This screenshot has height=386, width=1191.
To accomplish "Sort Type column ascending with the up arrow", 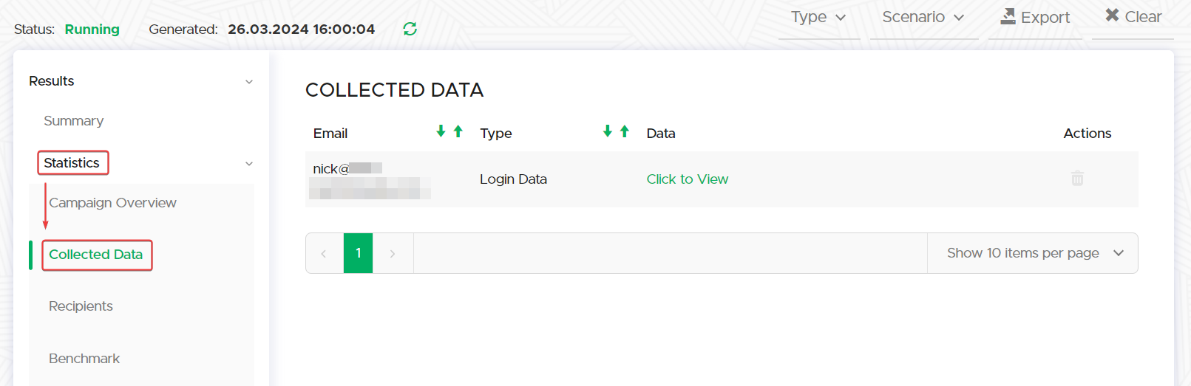I will 625,131.
